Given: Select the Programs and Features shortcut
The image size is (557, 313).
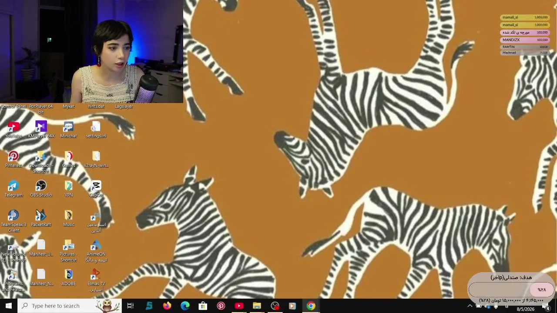Looking at the screenshot, I should pos(13,280).
